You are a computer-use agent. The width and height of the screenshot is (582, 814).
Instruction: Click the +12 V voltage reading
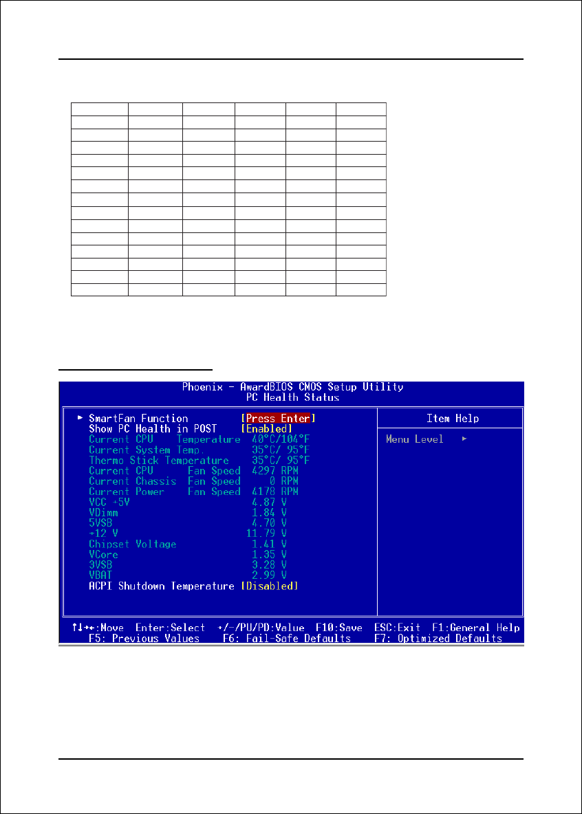[266, 533]
